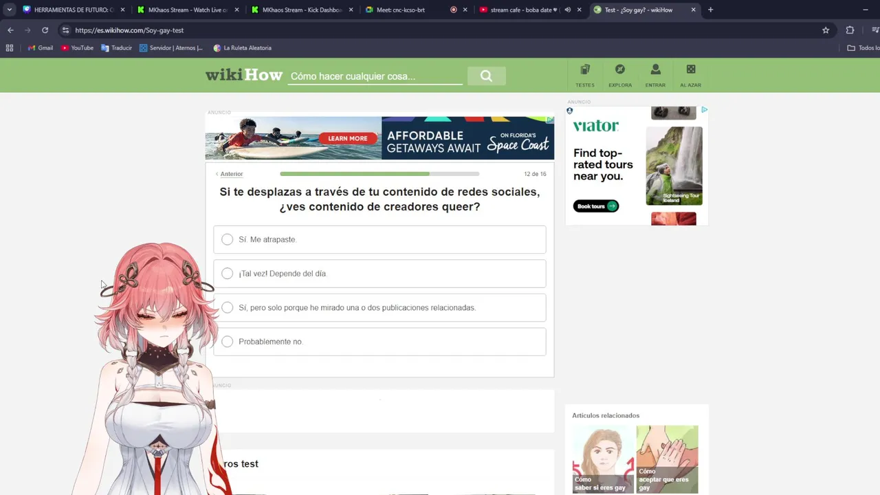Image resolution: width=880 pixels, height=495 pixels.
Task: Switch to Meet cnc-kcso-brt tab
Action: [x=415, y=10]
